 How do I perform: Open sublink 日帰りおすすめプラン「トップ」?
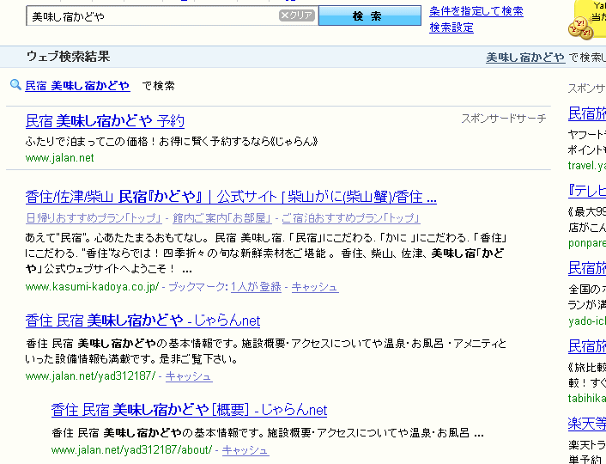(94, 218)
